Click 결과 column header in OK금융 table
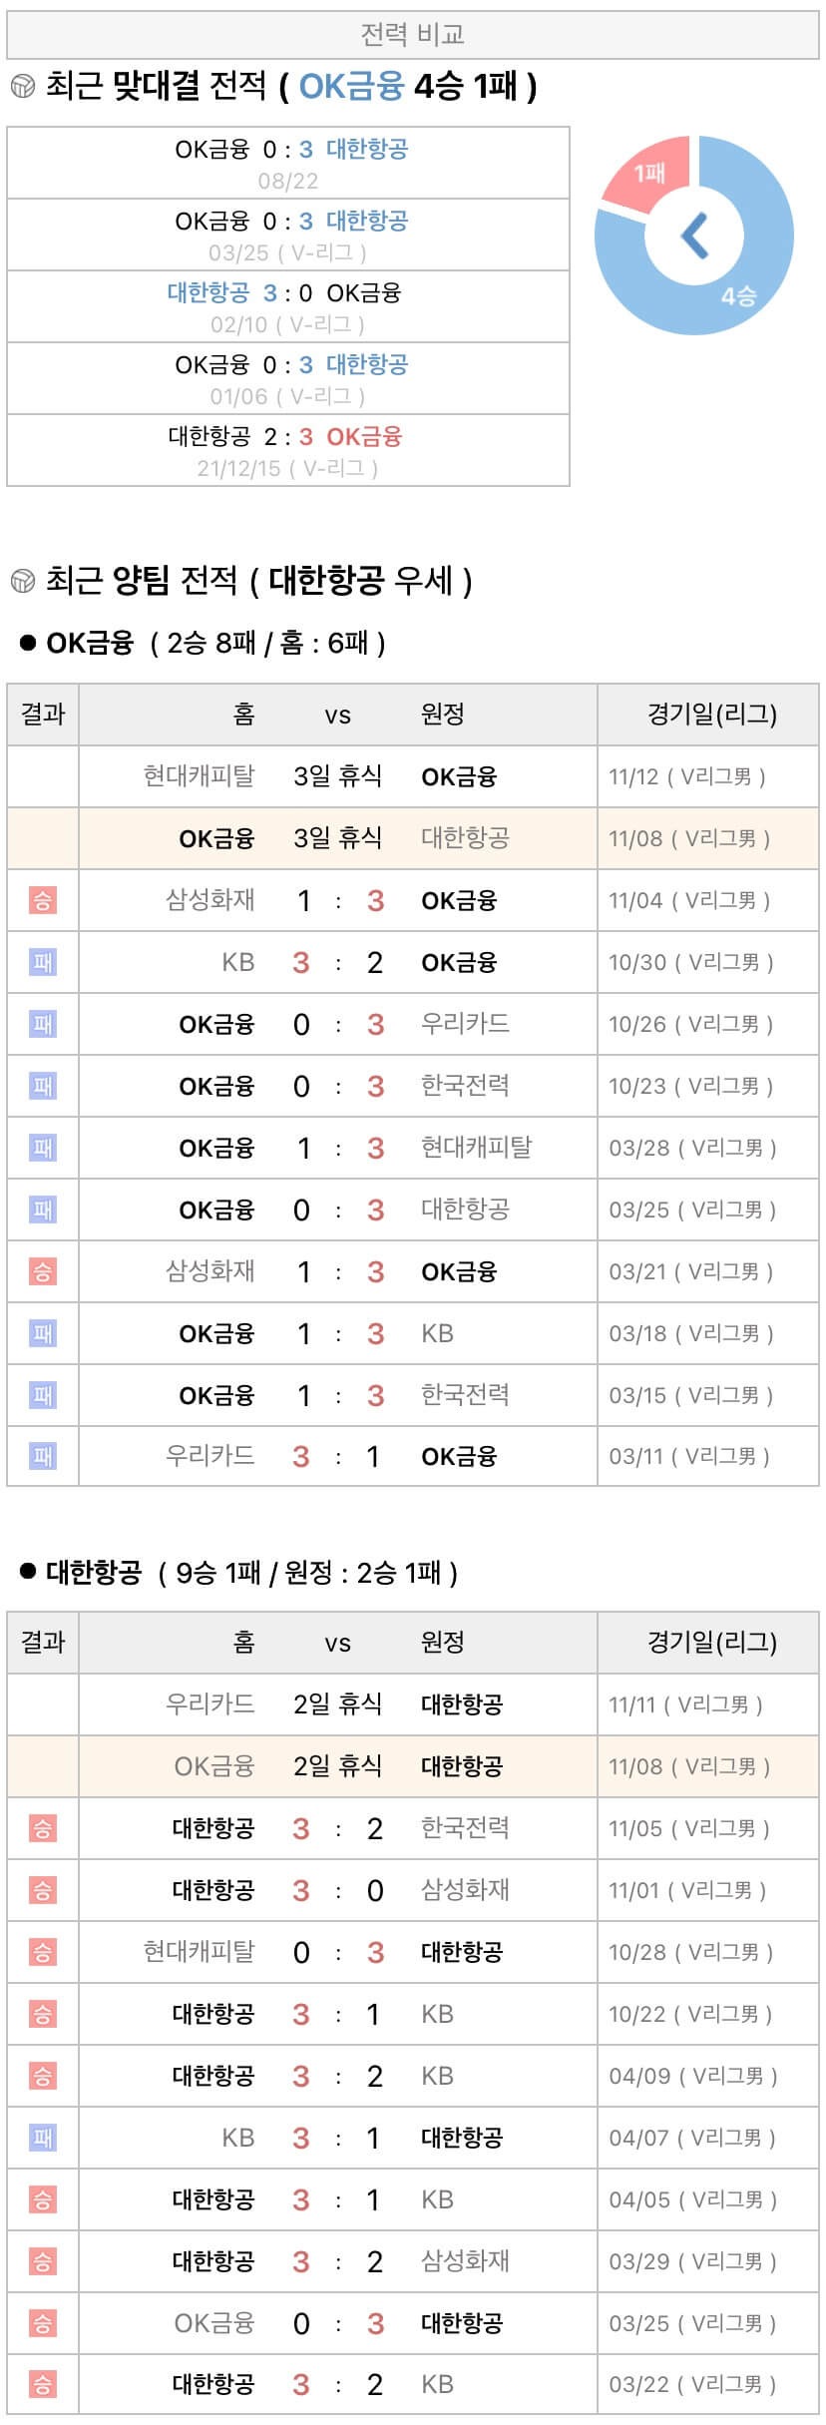This screenshot has height=2425, width=826. [43, 715]
